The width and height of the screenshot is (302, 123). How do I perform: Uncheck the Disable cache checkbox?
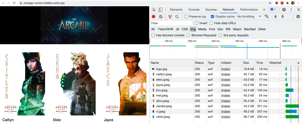click(x=212, y=17)
